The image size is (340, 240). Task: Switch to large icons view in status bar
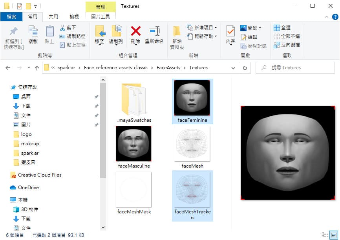coord(334,235)
